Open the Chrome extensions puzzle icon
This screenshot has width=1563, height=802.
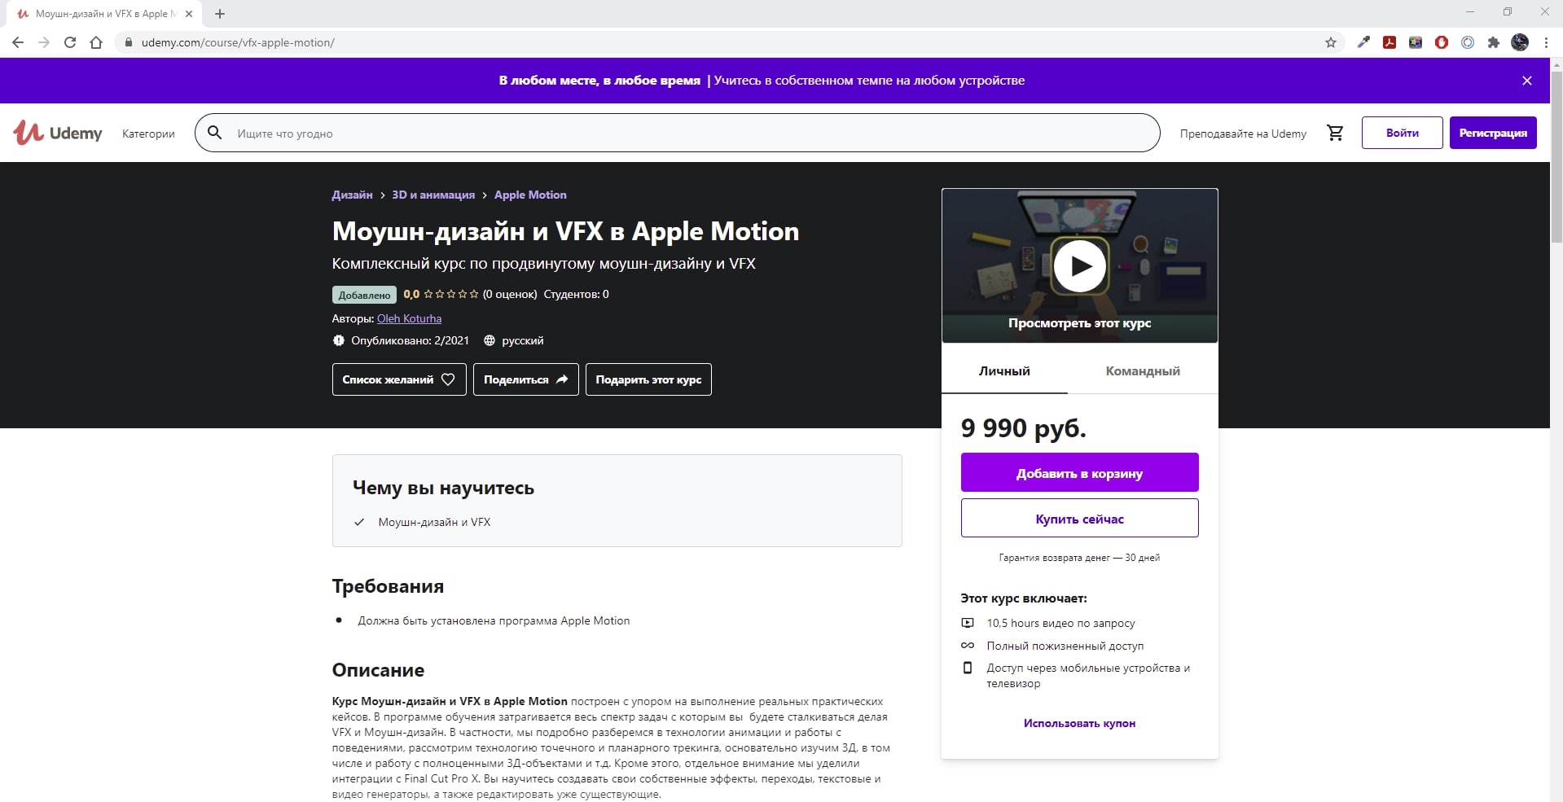(x=1494, y=42)
